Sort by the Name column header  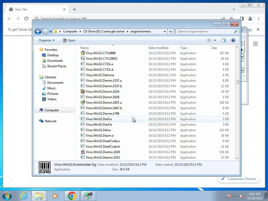click(x=113, y=48)
